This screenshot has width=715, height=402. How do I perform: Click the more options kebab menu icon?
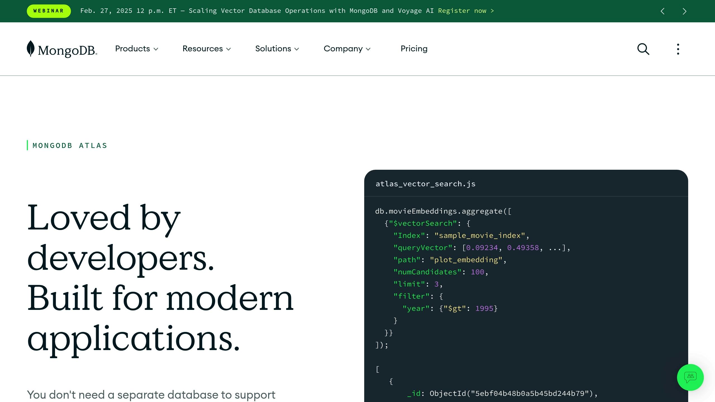click(678, 49)
